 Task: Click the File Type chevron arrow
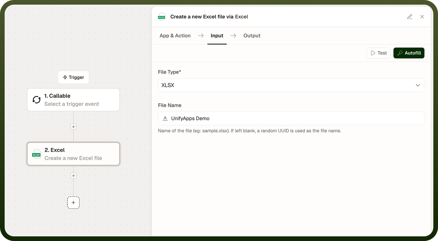click(x=418, y=85)
